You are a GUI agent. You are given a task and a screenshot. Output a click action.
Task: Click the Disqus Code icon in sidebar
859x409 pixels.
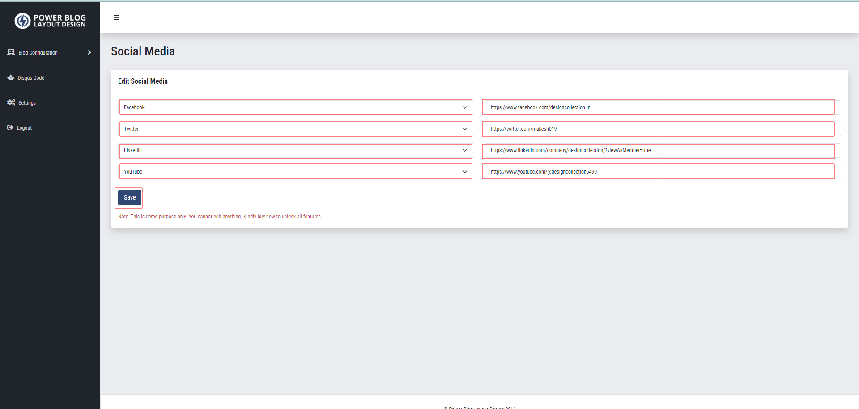point(11,77)
